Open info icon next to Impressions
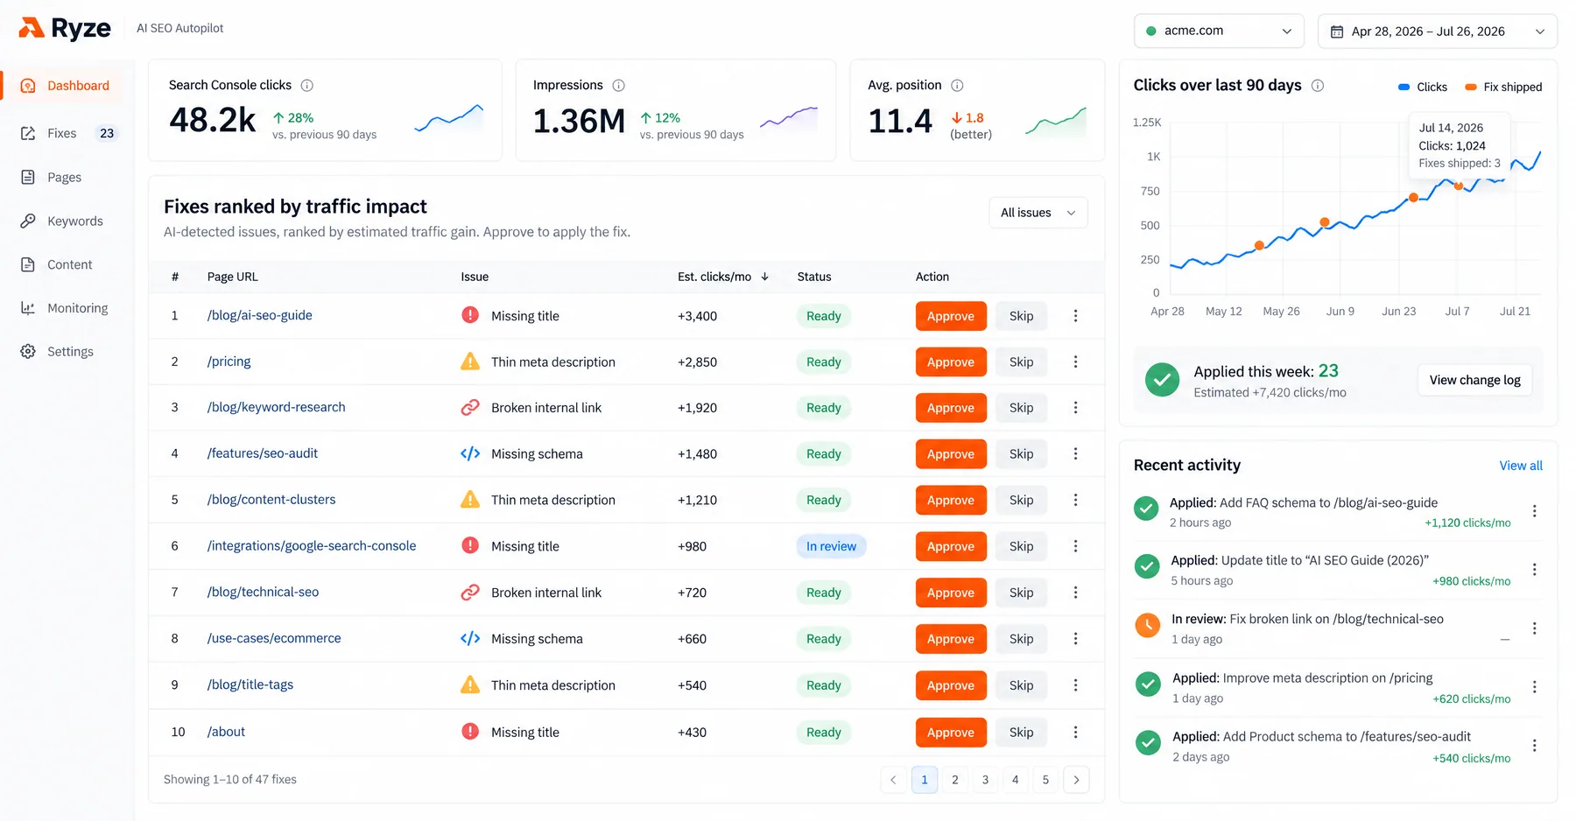Viewport: 1576px width, 821px height. [x=619, y=85]
